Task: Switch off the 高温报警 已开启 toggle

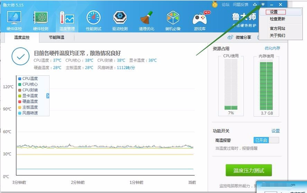Action: click(x=266, y=140)
